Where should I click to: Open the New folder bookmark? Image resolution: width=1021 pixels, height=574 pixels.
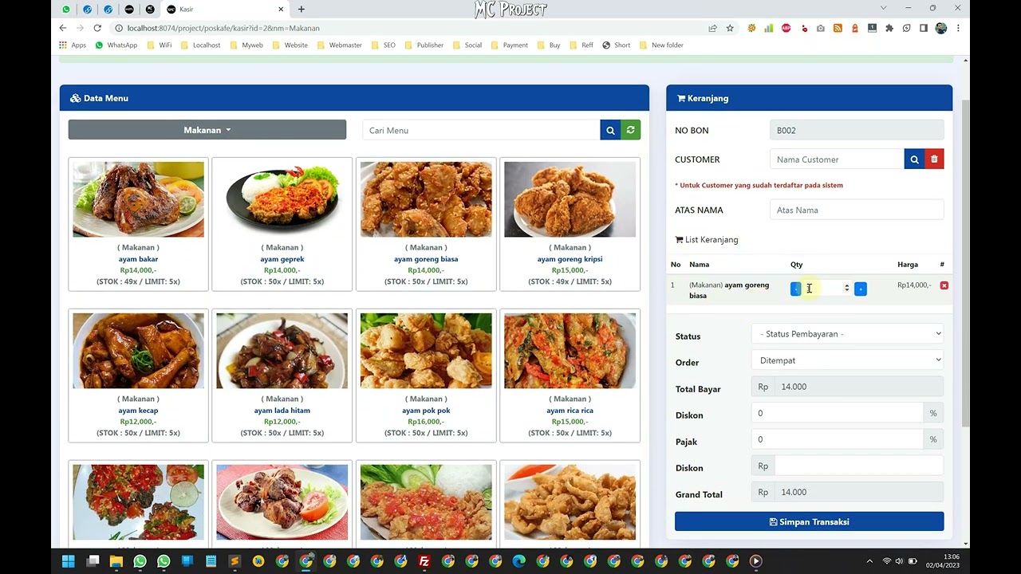pos(661,45)
